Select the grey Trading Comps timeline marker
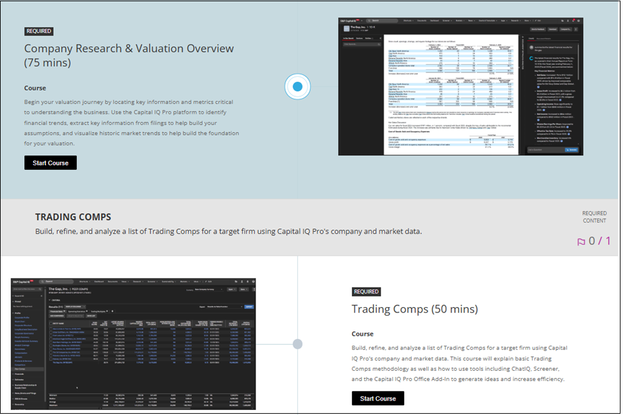 pyautogui.click(x=297, y=344)
